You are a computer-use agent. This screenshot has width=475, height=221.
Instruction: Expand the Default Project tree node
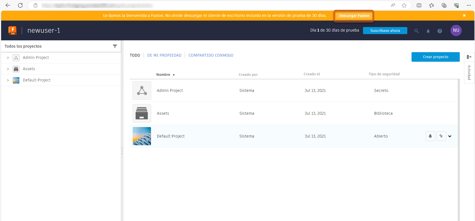(x=8, y=80)
